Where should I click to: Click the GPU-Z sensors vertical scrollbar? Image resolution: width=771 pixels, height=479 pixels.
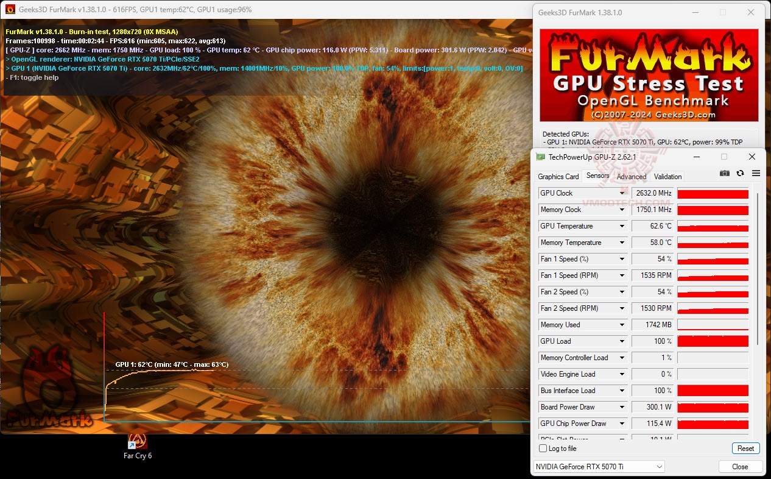click(x=757, y=268)
